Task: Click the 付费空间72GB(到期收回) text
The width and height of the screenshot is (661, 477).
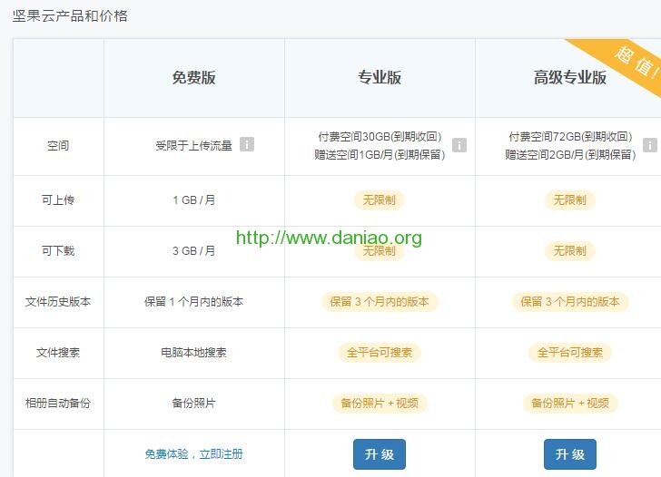Action: point(570,137)
